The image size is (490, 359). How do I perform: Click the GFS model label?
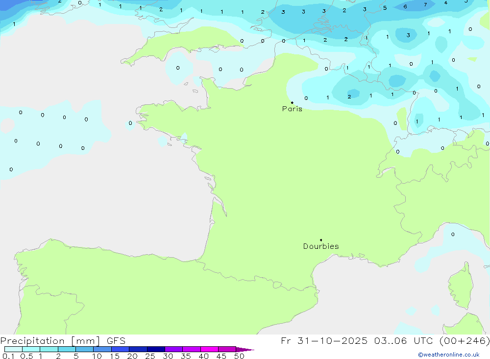click(116, 341)
